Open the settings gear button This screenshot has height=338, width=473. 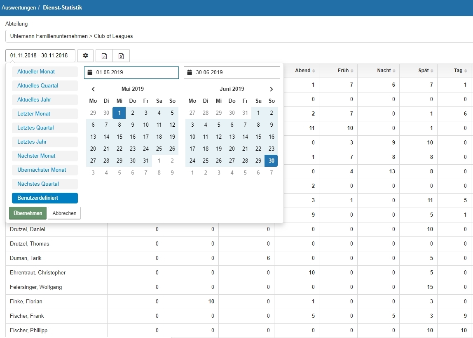coord(85,56)
